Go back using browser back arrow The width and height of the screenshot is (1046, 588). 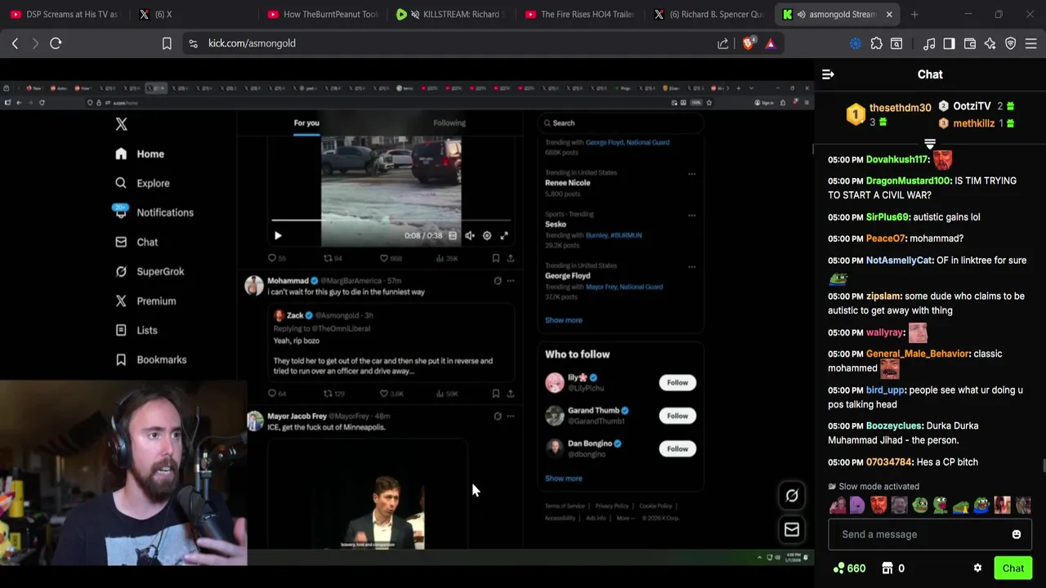[15, 43]
